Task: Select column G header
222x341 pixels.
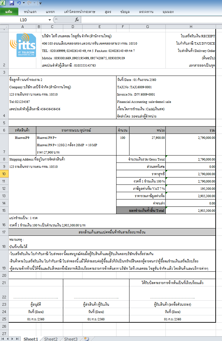Action: (147, 27)
